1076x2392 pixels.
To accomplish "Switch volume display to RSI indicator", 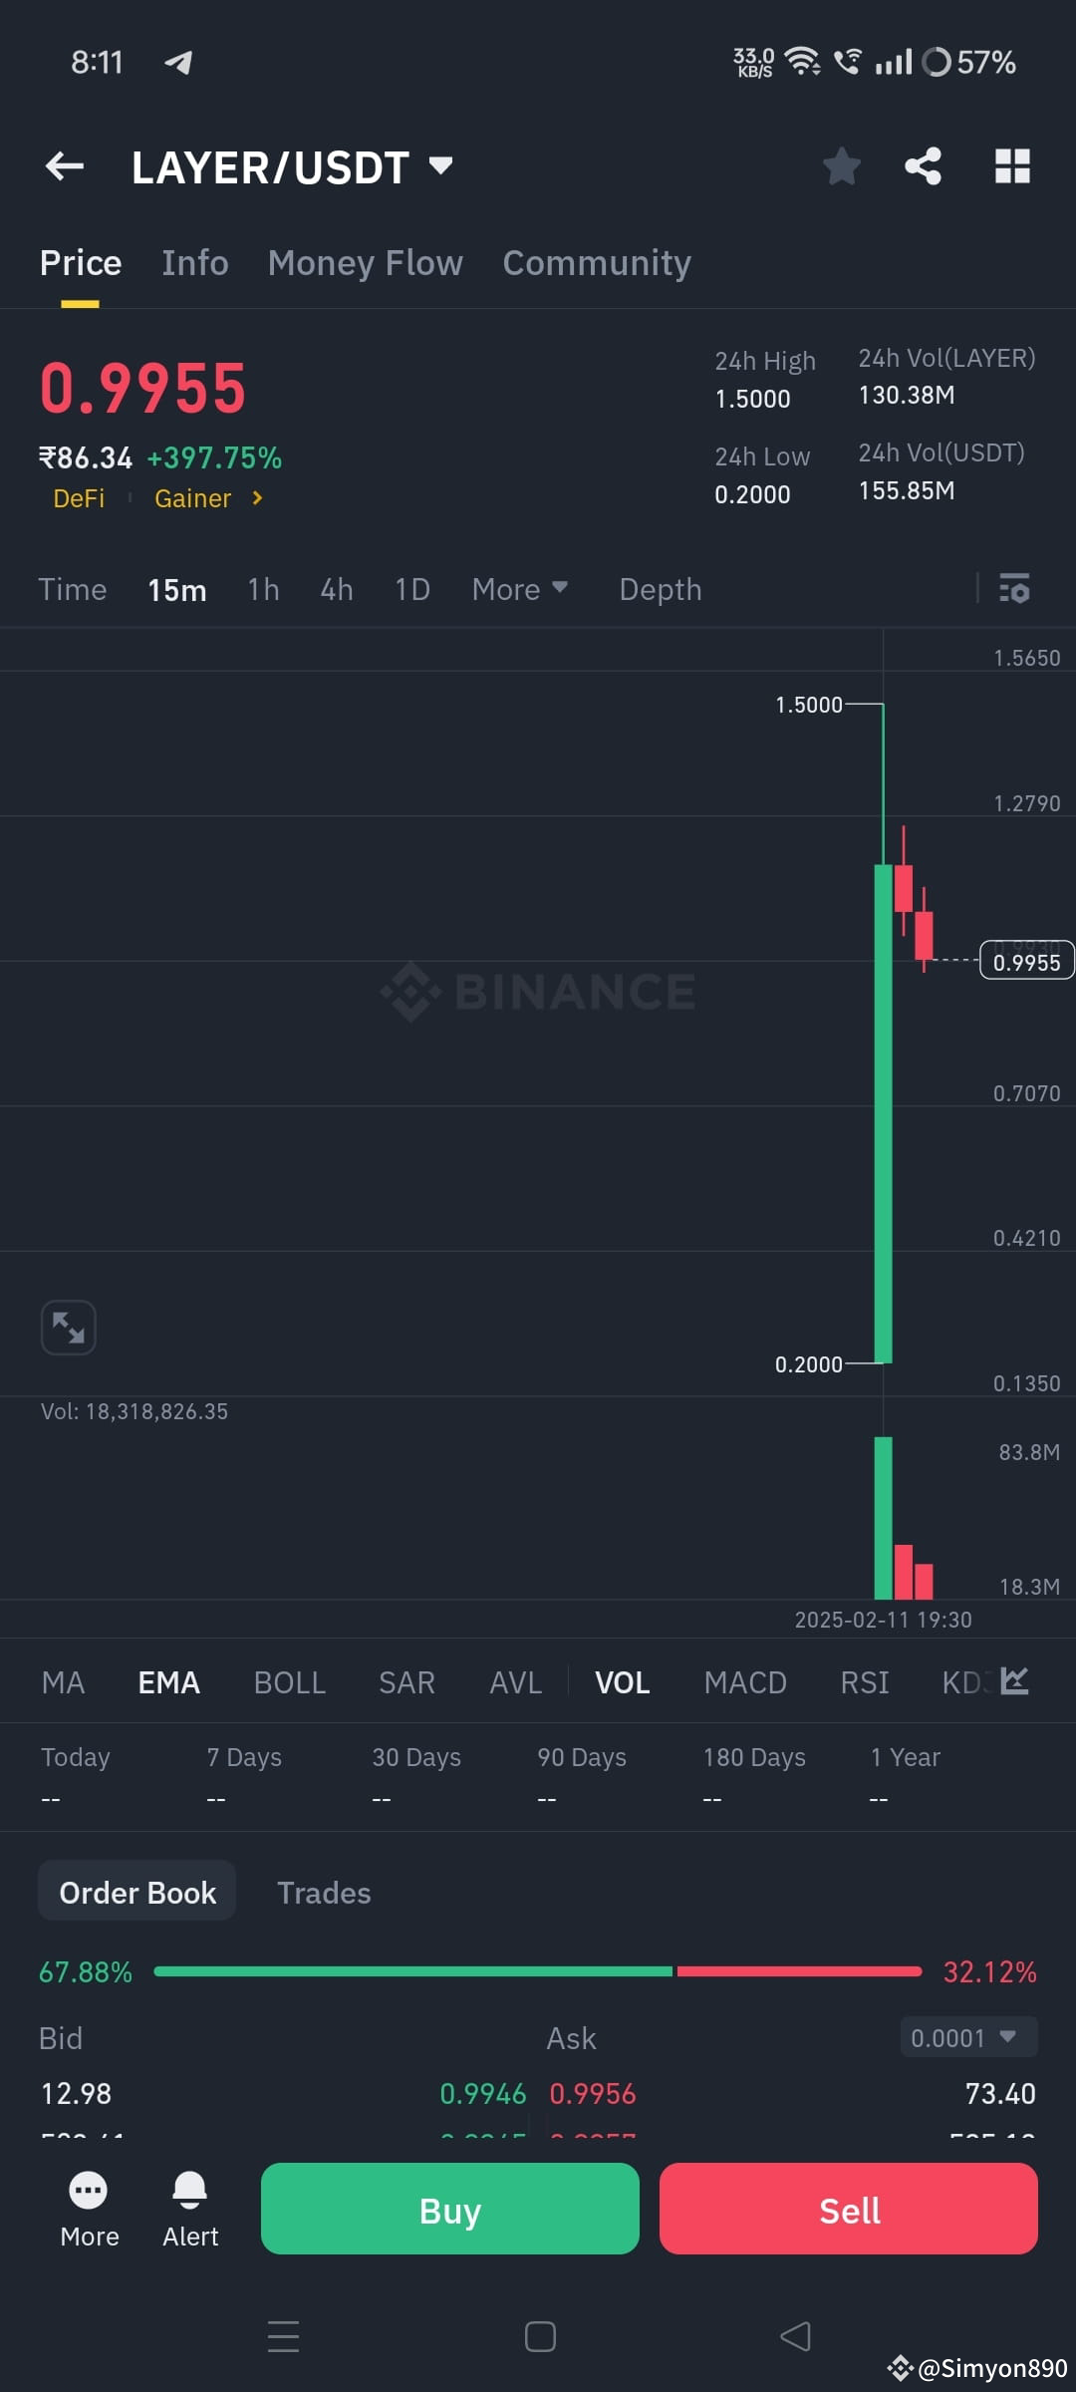I will click(x=863, y=1681).
